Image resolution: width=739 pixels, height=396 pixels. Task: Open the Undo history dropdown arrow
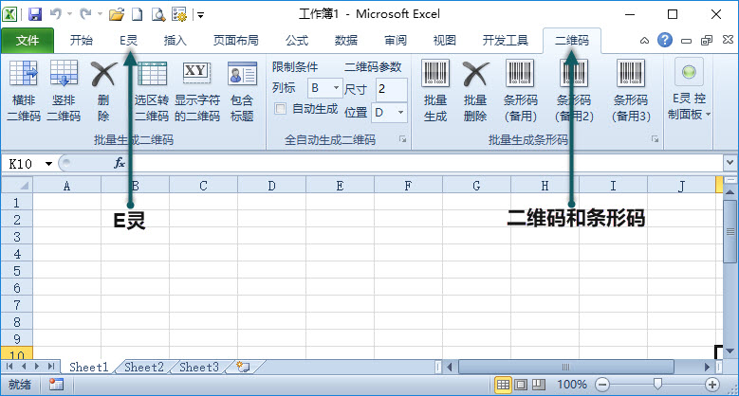[70, 14]
